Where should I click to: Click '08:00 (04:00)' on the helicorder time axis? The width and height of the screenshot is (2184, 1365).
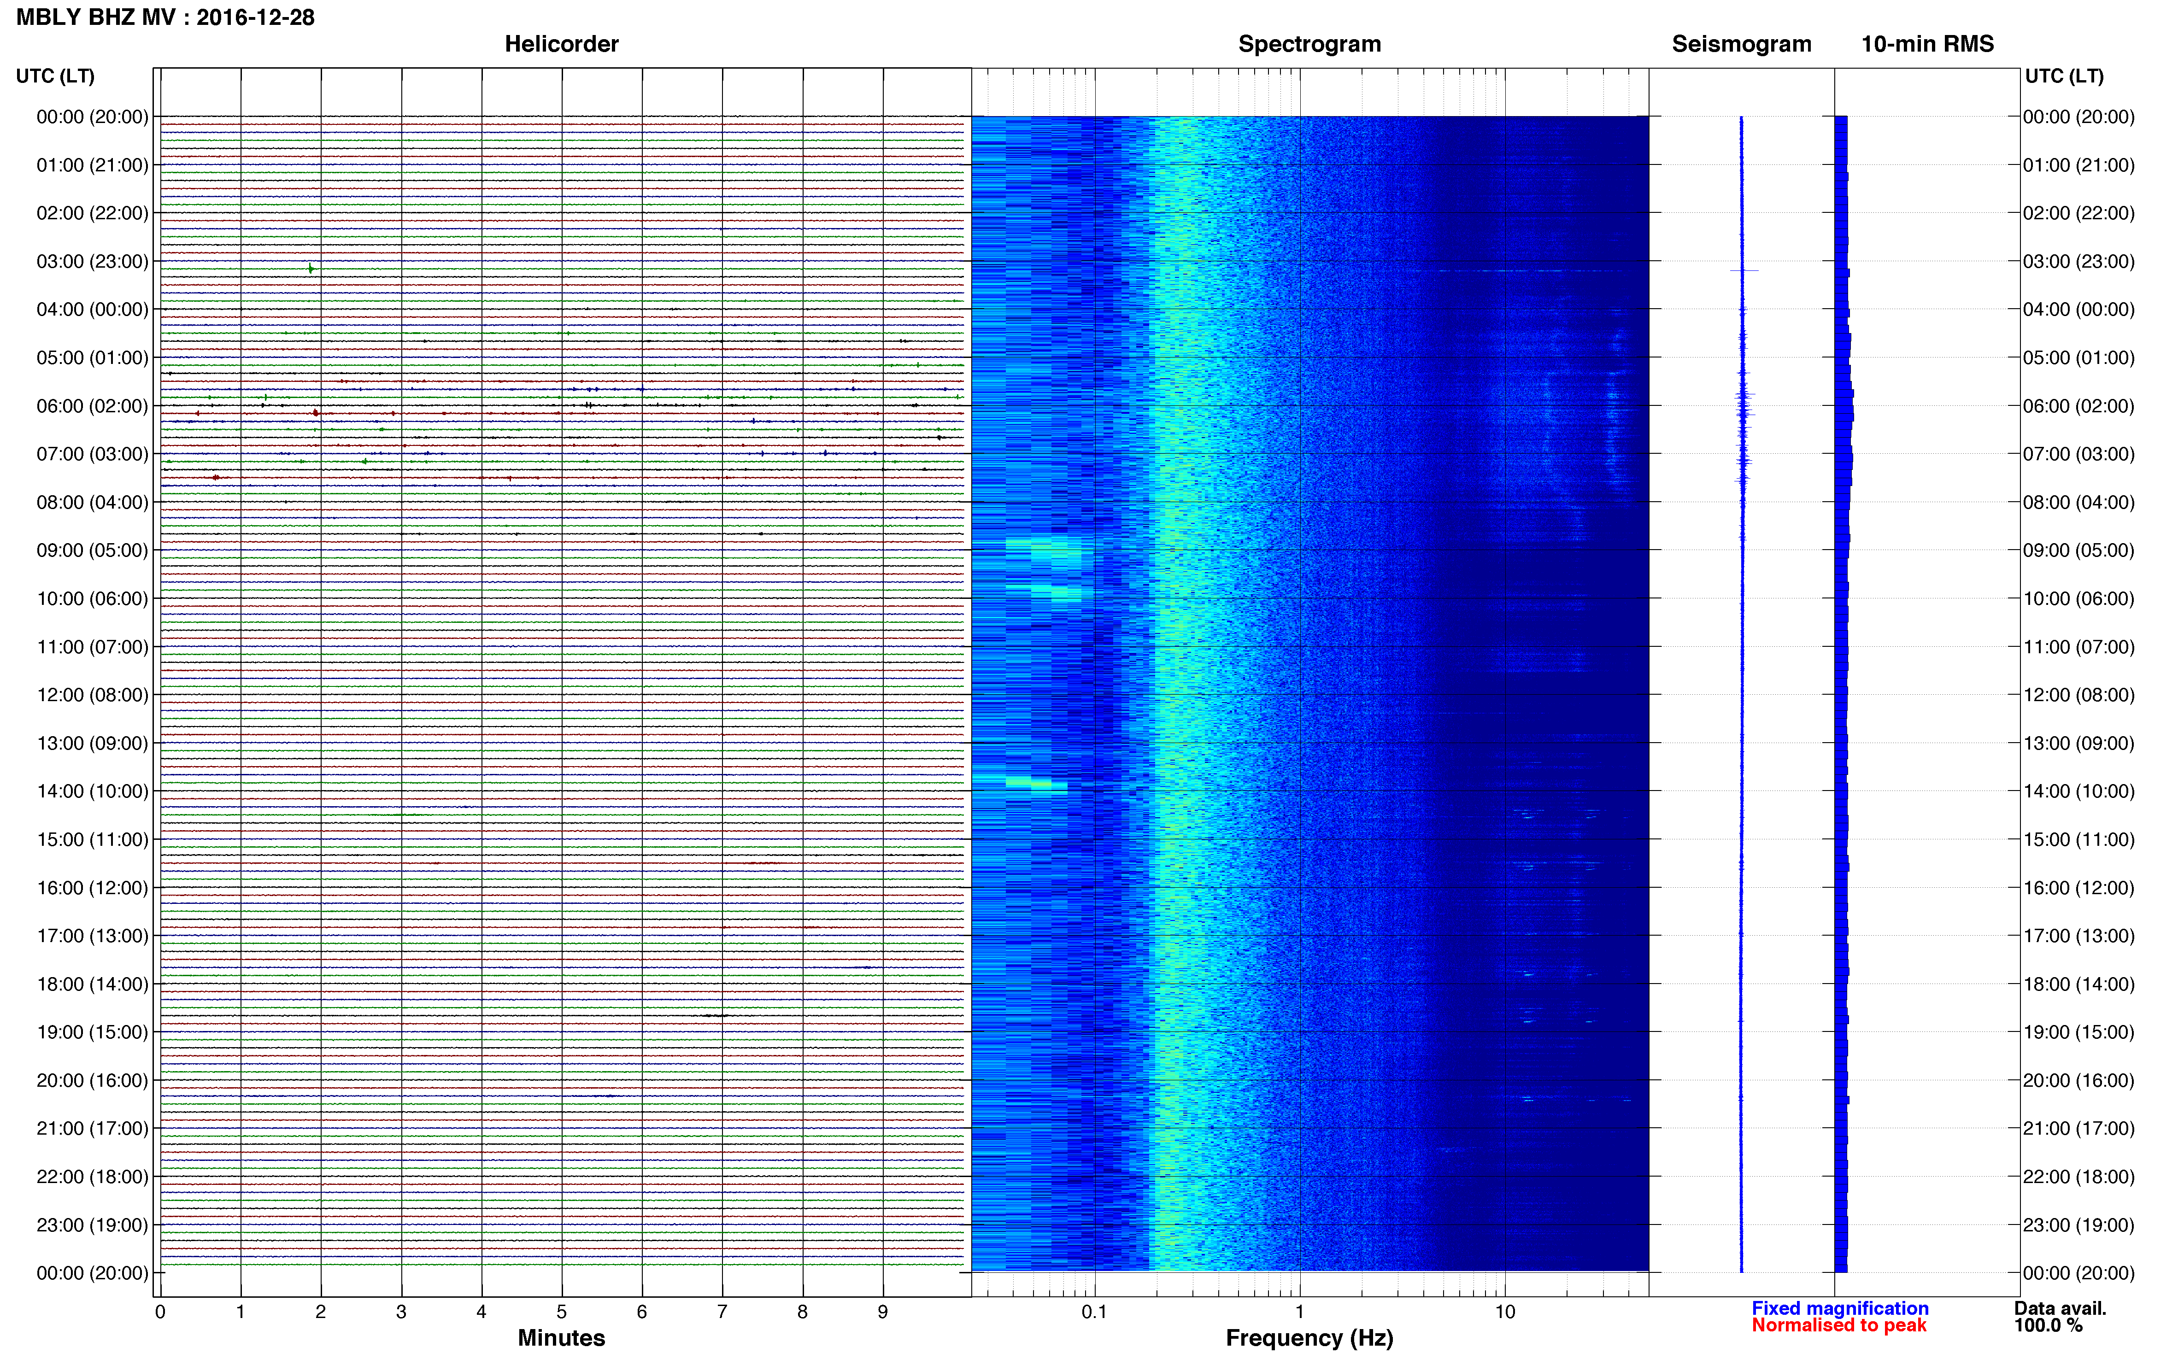(92, 502)
